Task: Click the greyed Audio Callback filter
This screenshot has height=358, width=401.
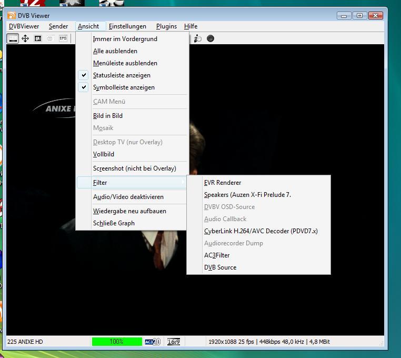Action: tap(258, 219)
